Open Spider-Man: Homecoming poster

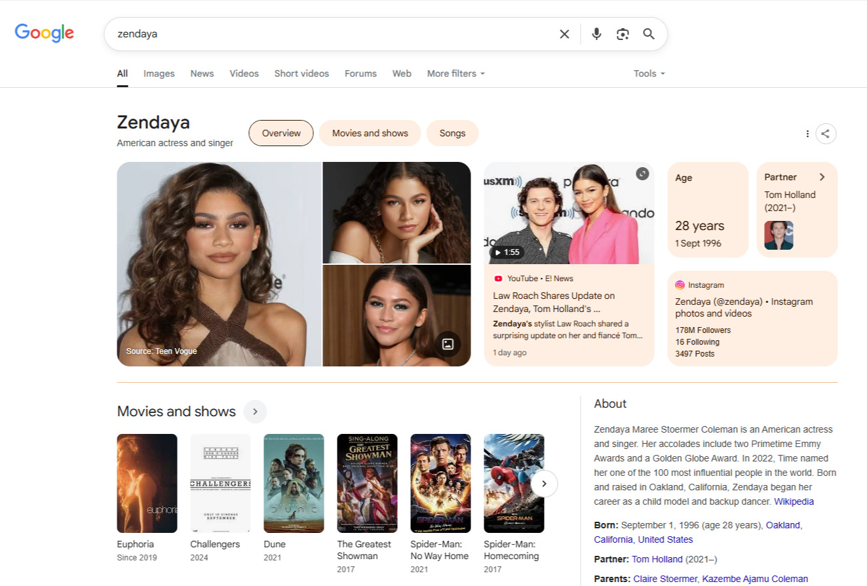pos(514,484)
